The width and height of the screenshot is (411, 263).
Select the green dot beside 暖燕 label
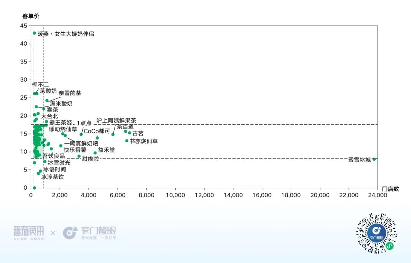pos(34,33)
